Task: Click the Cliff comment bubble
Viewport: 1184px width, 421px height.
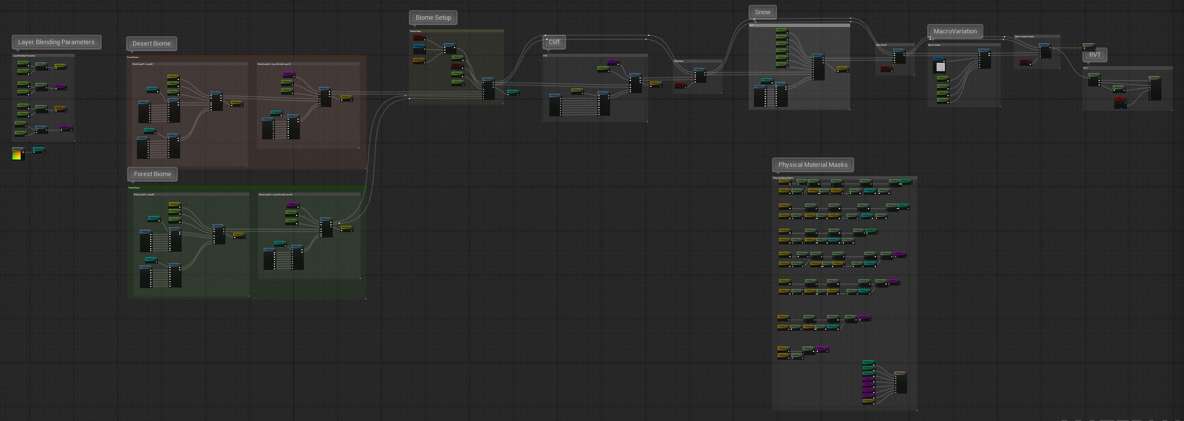Action: (x=554, y=42)
